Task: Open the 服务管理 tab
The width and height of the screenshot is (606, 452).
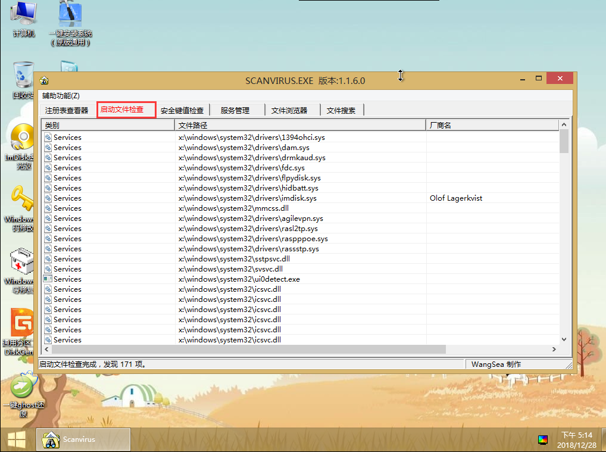Action: tap(235, 110)
